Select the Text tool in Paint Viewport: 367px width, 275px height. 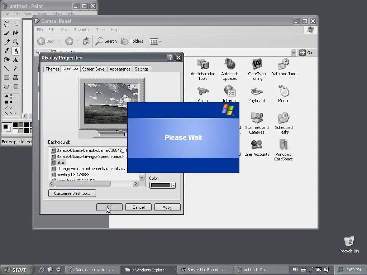pos(16,60)
